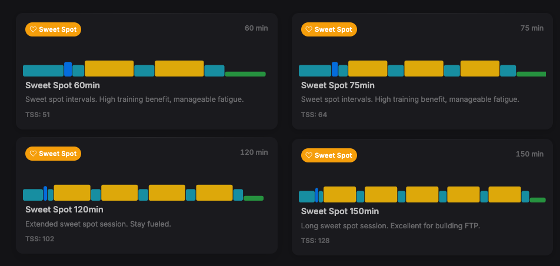Click the TSS: 128 label
The width and height of the screenshot is (560, 266).
pyautogui.click(x=315, y=240)
